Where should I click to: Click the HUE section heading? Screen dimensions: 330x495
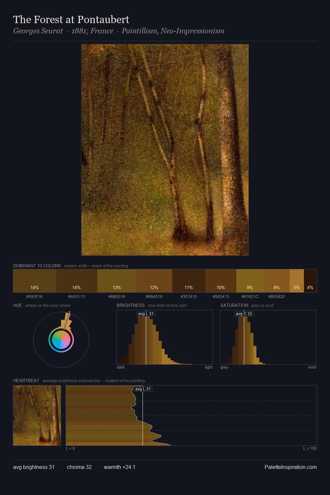point(17,305)
